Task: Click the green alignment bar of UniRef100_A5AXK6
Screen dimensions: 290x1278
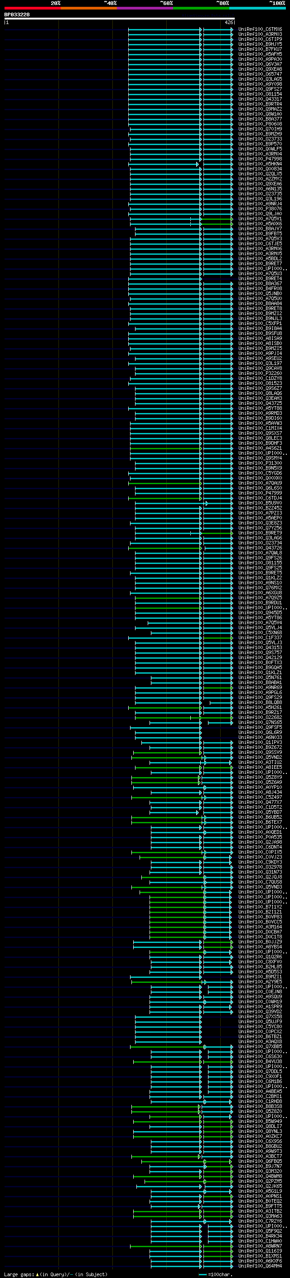Action: click(x=217, y=224)
